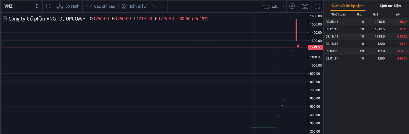This screenshot has height=134, width=409.
Task: Change the D time interval selector
Action: pyautogui.click(x=37, y=6)
